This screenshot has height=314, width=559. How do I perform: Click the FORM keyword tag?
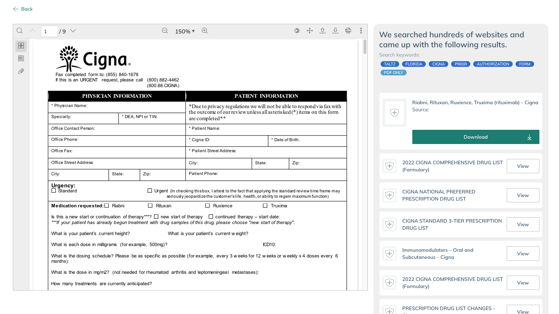(525, 64)
